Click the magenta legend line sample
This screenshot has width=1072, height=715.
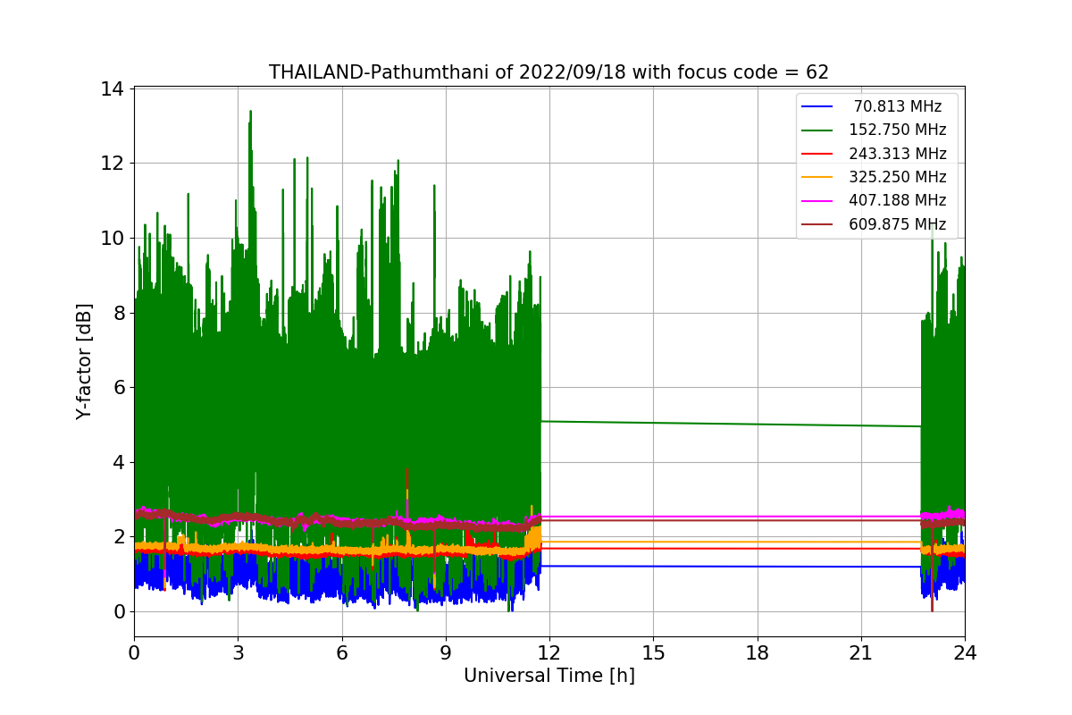pyautogui.click(x=817, y=201)
